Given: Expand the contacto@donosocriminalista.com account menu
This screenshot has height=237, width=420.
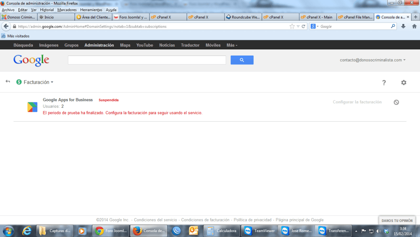Looking at the screenshot, I should (373, 60).
